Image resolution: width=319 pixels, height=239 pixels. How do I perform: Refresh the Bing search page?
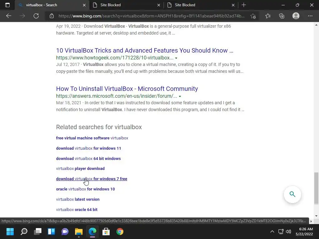click(36, 16)
